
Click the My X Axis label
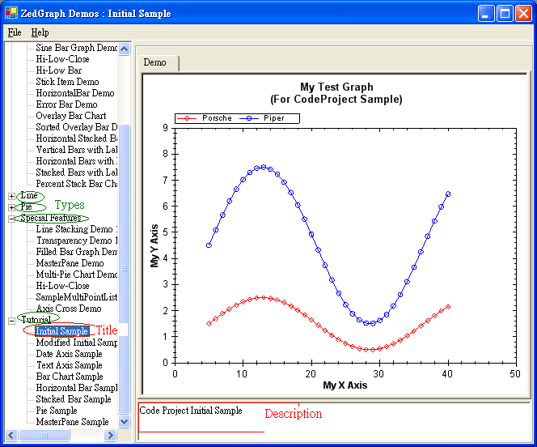(x=345, y=385)
